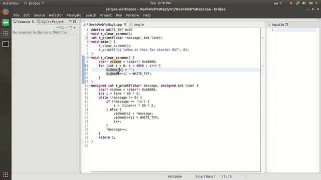Open the en keyboard layout dropdown
Image resolution: width=321 pixels, height=180 pixels.
(278, 3)
